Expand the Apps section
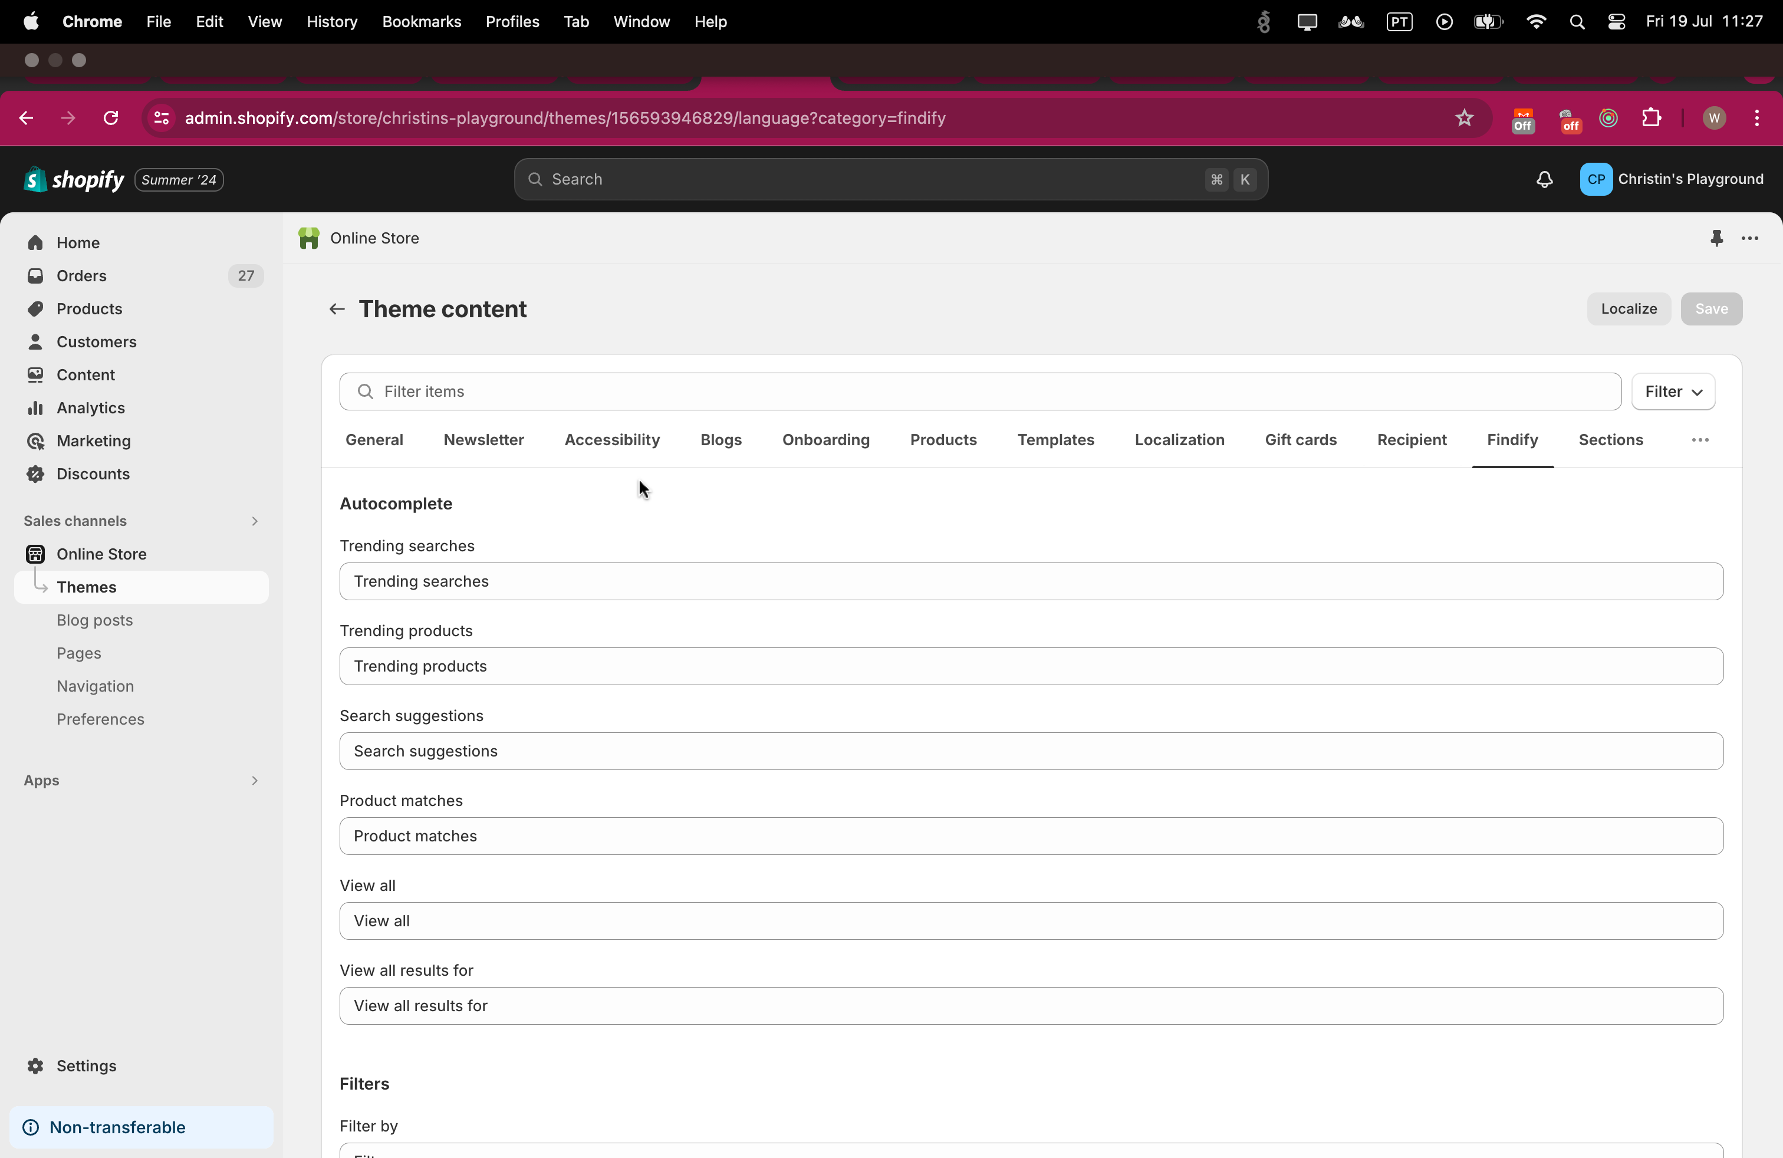The height and width of the screenshot is (1158, 1783). (x=255, y=781)
